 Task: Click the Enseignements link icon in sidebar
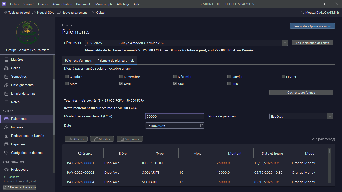(x=7, y=85)
